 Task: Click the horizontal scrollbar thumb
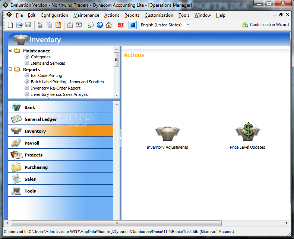[x=116, y=223]
